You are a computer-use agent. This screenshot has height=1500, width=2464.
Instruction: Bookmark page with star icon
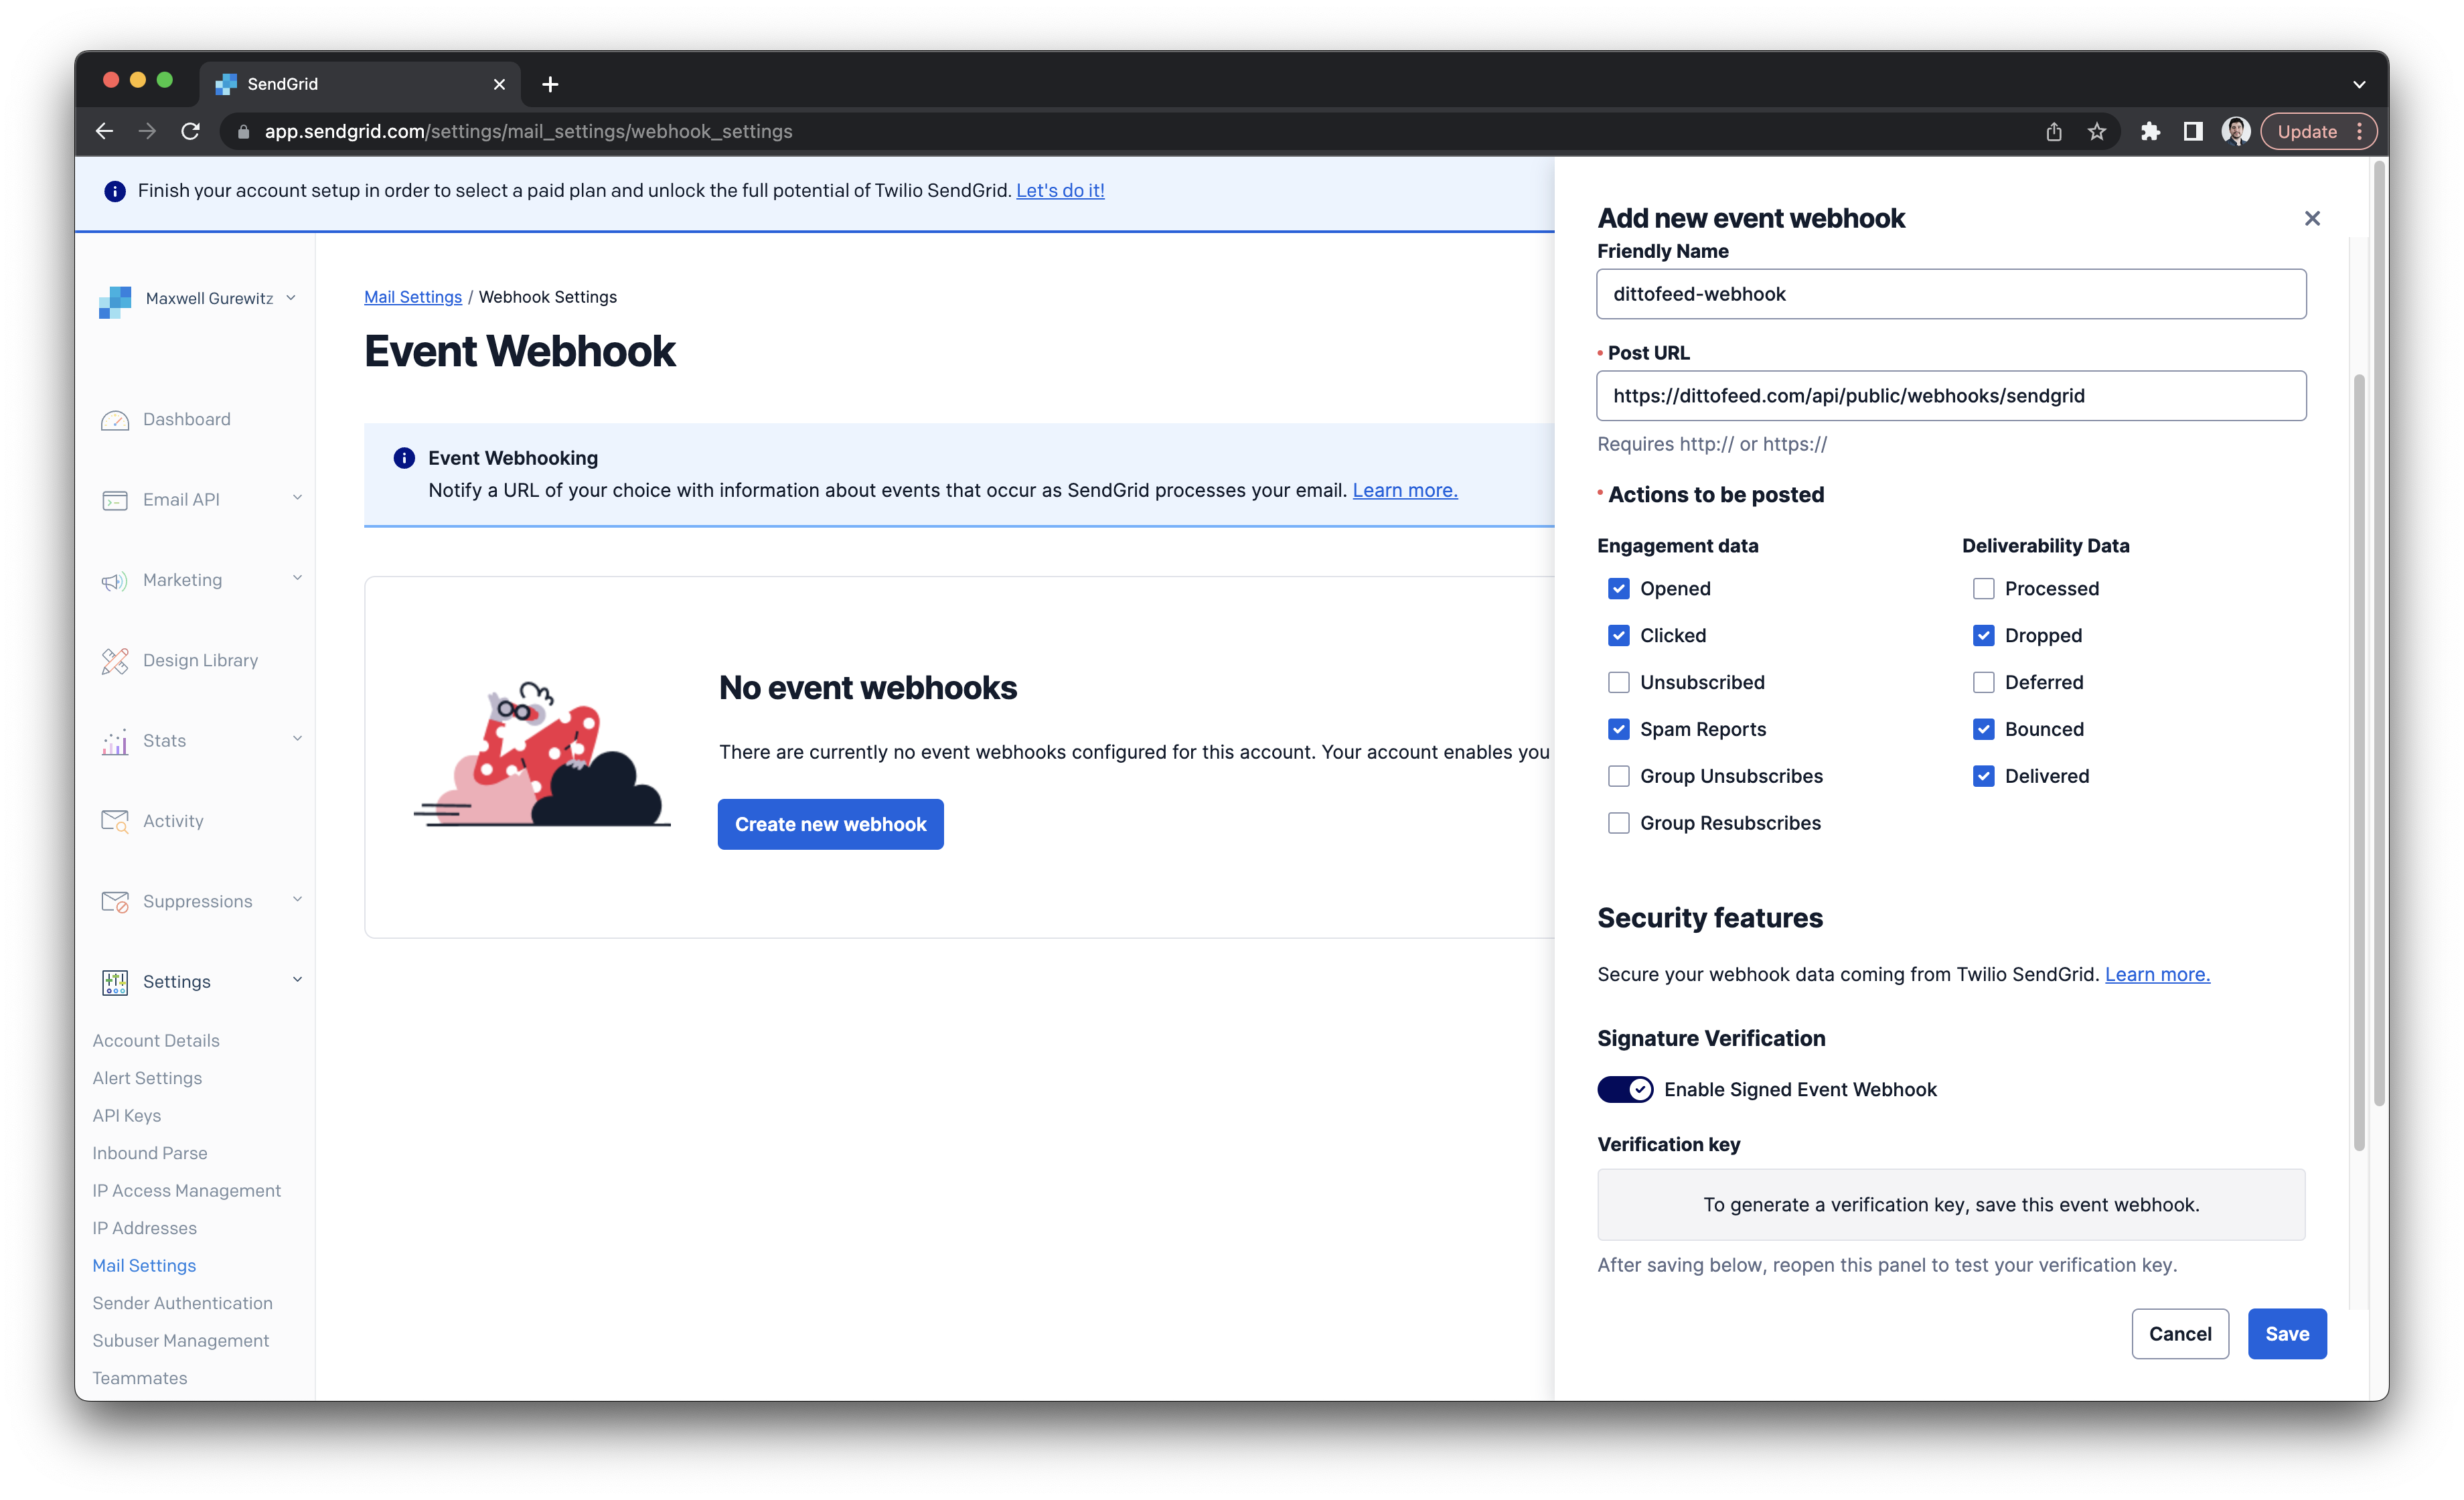click(x=2097, y=131)
